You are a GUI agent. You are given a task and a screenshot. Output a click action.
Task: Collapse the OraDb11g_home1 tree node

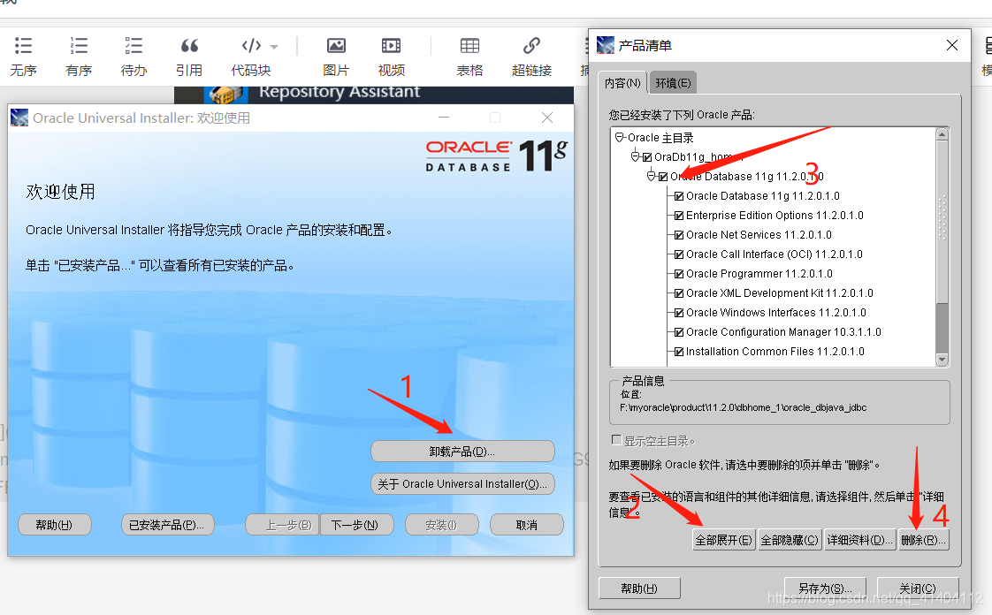[x=636, y=156]
